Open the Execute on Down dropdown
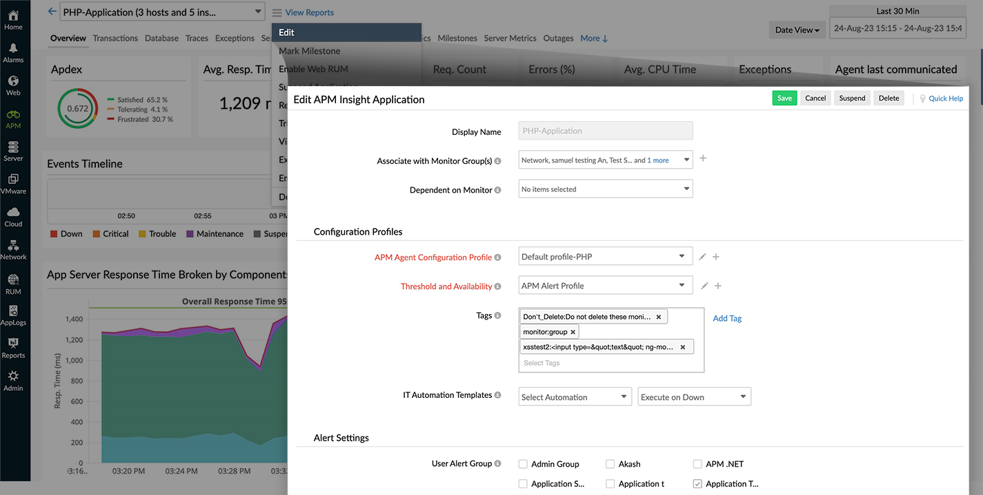This screenshot has width=983, height=495. 694,397
